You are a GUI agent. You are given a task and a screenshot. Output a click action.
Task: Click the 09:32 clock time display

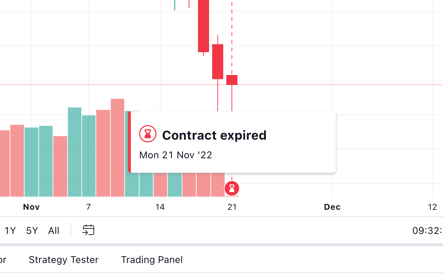point(427,230)
